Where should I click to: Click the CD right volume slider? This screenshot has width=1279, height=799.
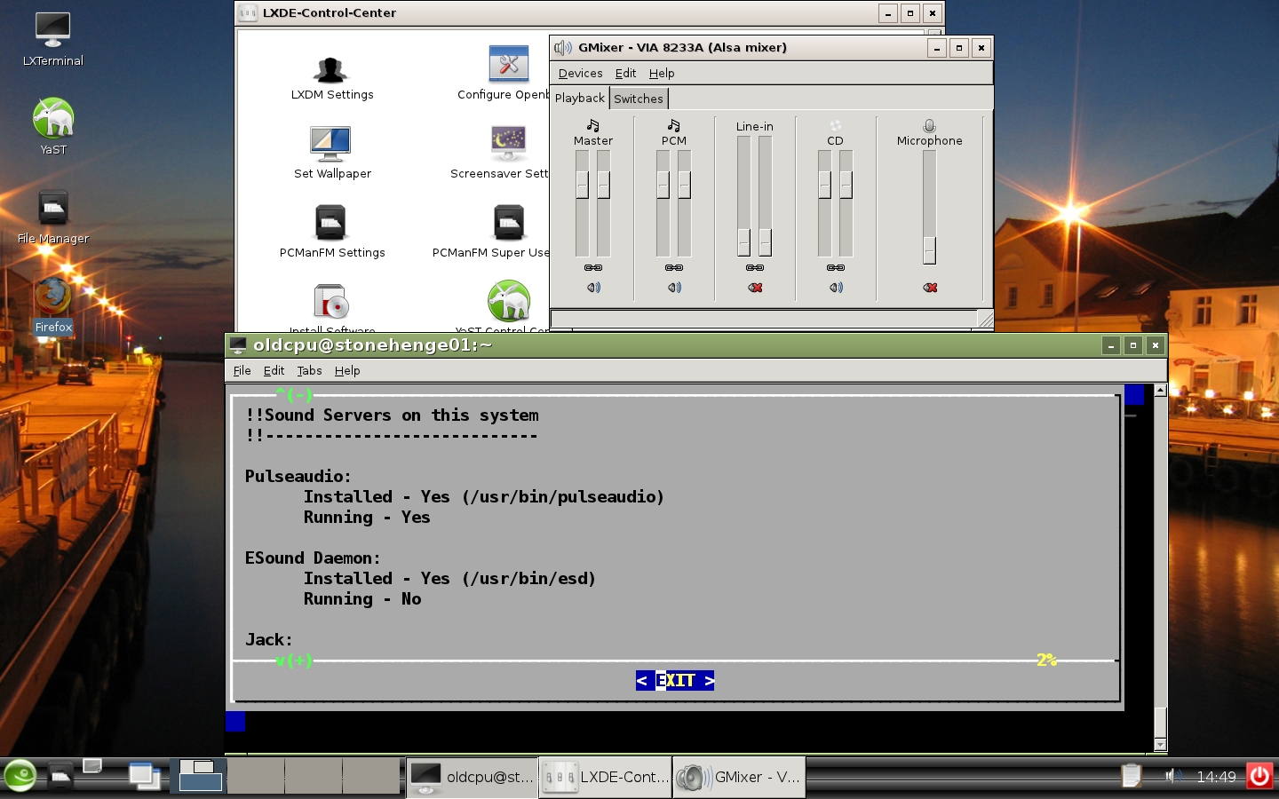pos(846,184)
